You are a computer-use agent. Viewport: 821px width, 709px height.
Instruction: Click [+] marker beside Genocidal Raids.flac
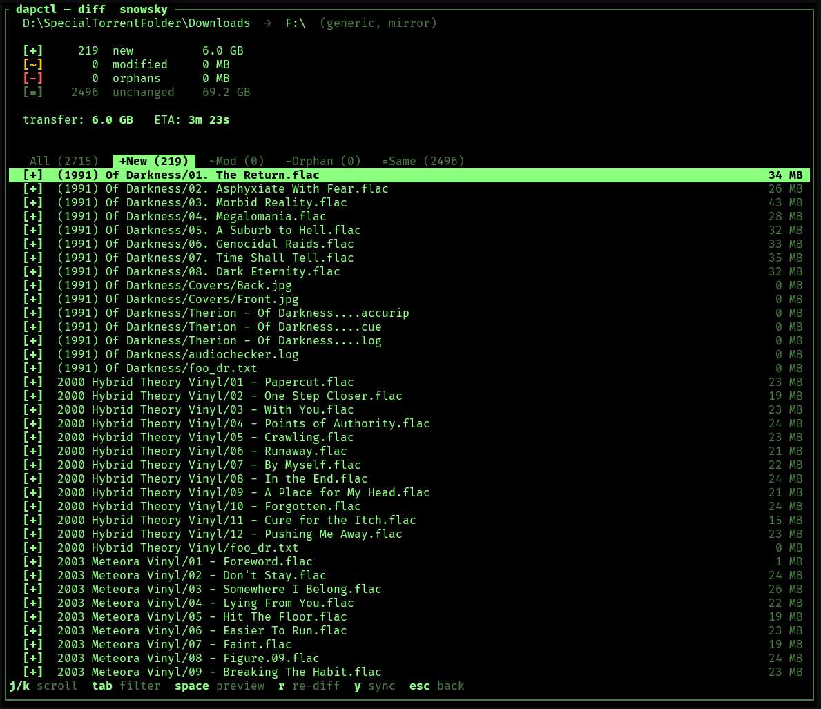(33, 244)
